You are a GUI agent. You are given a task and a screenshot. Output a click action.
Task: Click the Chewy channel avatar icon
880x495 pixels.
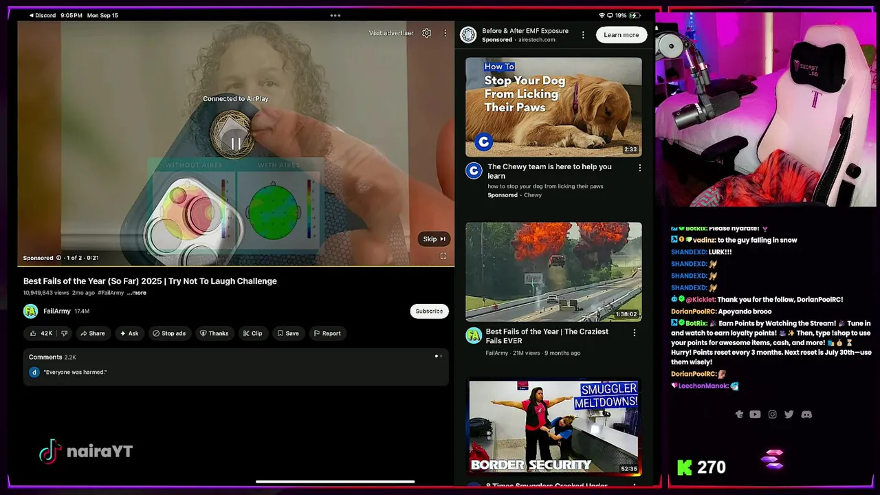coord(474,170)
